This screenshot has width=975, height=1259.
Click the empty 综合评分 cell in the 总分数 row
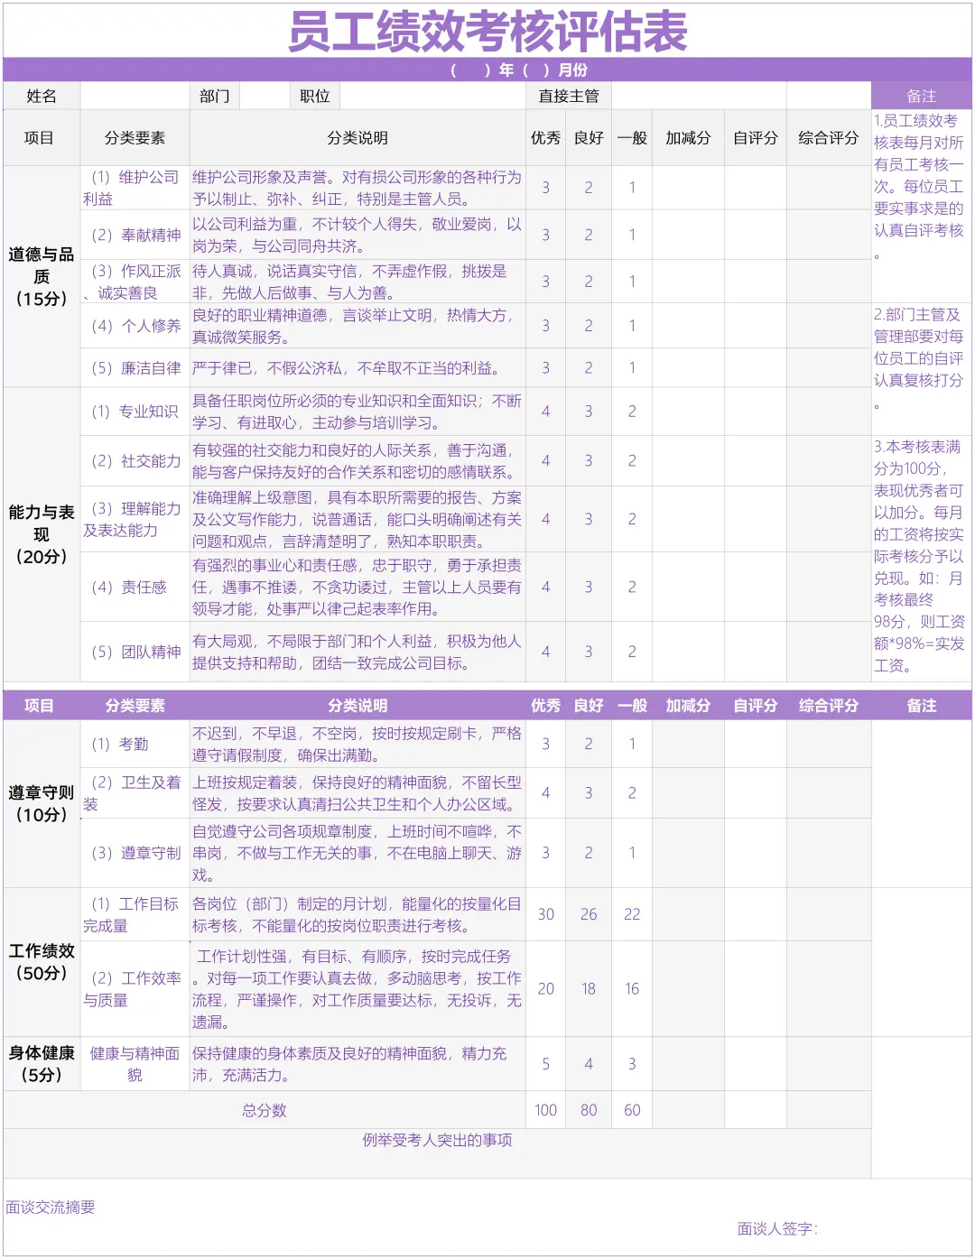click(829, 1110)
